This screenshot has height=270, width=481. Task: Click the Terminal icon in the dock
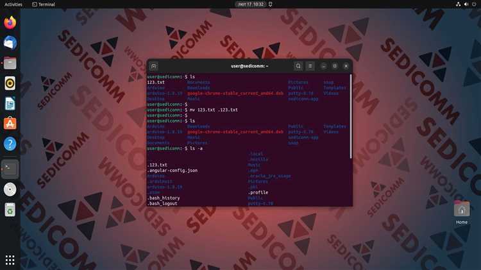pyautogui.click(x=10, y=169)
